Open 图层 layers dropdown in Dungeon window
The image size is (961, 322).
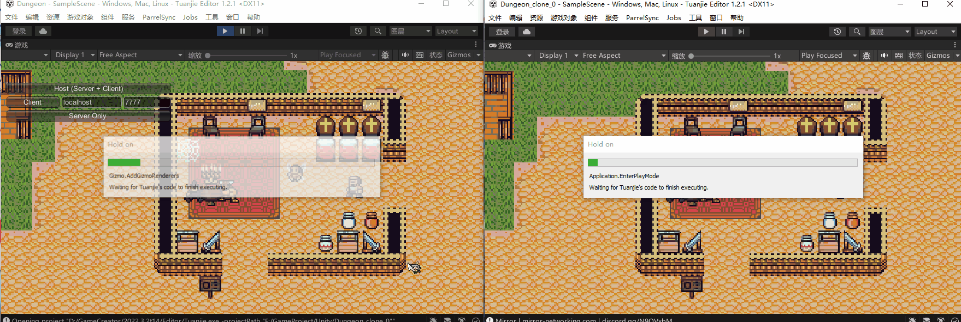pyautogui.click(x=410, y=31)
